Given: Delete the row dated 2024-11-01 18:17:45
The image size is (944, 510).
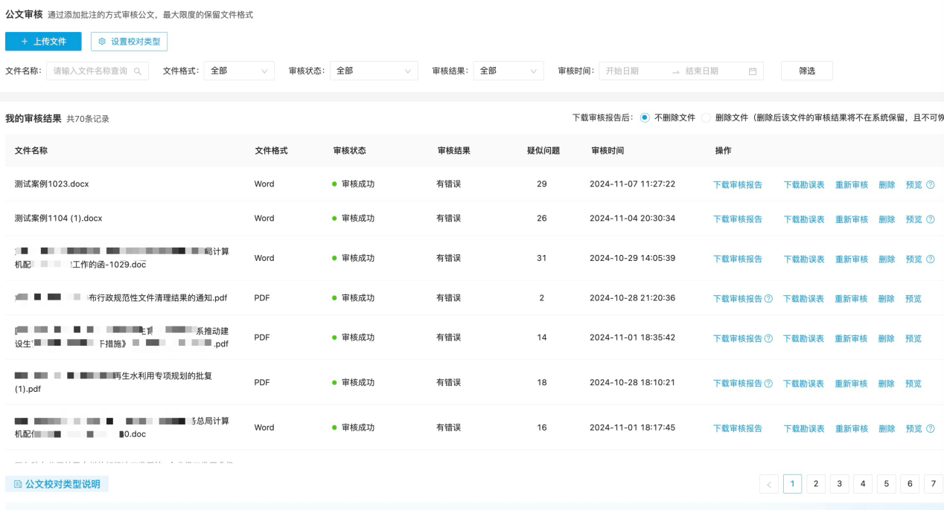Looking at the screenshot, I should tap(887, 428).
